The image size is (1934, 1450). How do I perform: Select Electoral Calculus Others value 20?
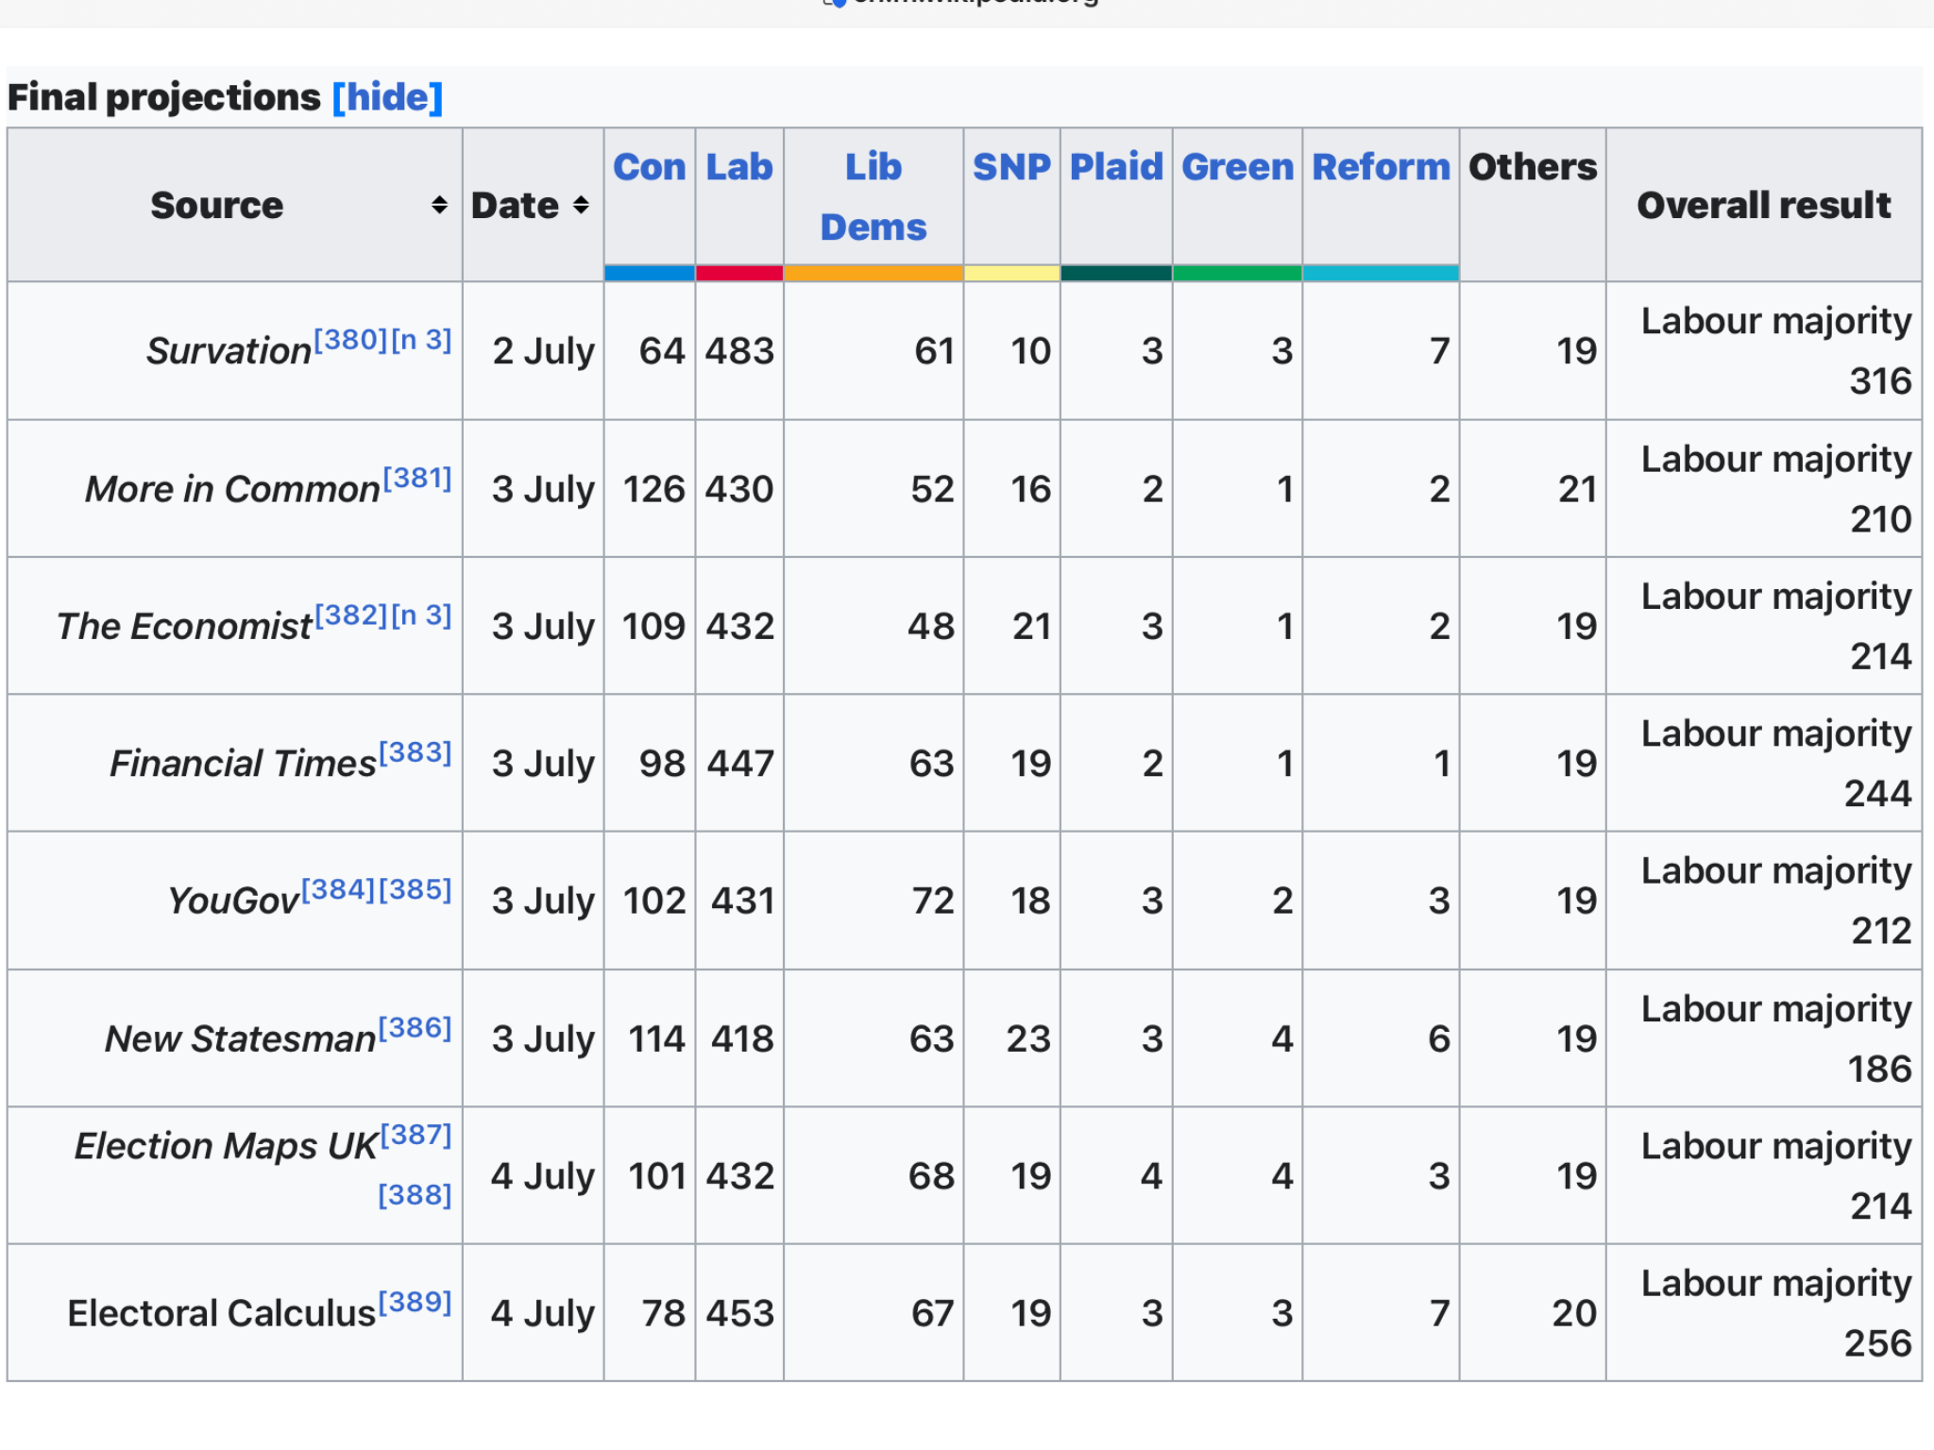coord(1574,1313)
